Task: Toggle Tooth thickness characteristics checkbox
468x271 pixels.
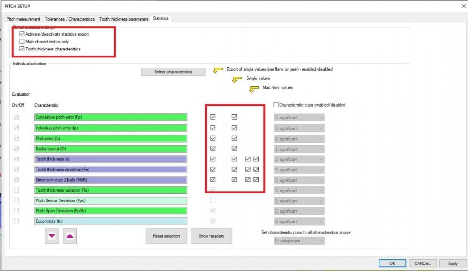Action: coord(22,49)
